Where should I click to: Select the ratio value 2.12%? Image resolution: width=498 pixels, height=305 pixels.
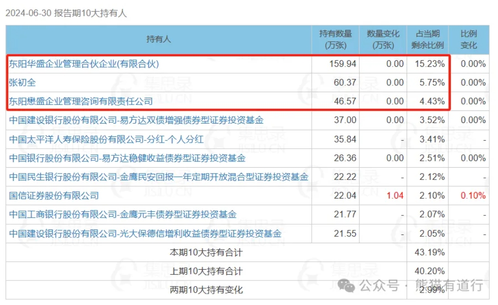coord(432,177)
